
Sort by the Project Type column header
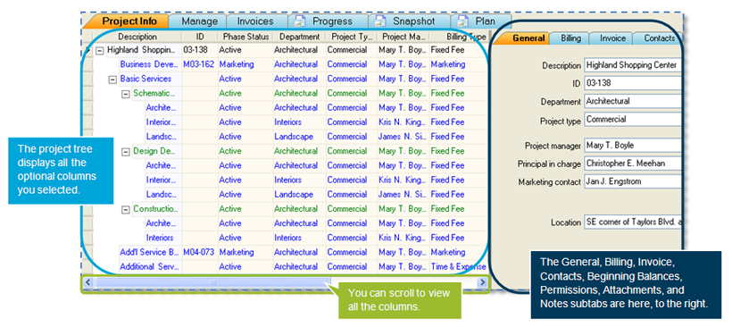[x=351, y=37]
